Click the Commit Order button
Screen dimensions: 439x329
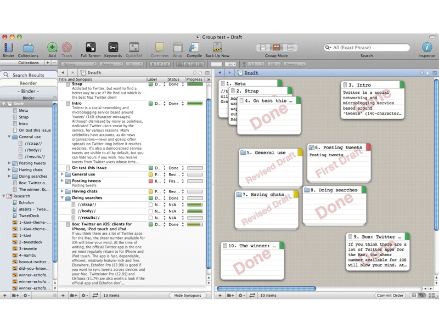390,296
